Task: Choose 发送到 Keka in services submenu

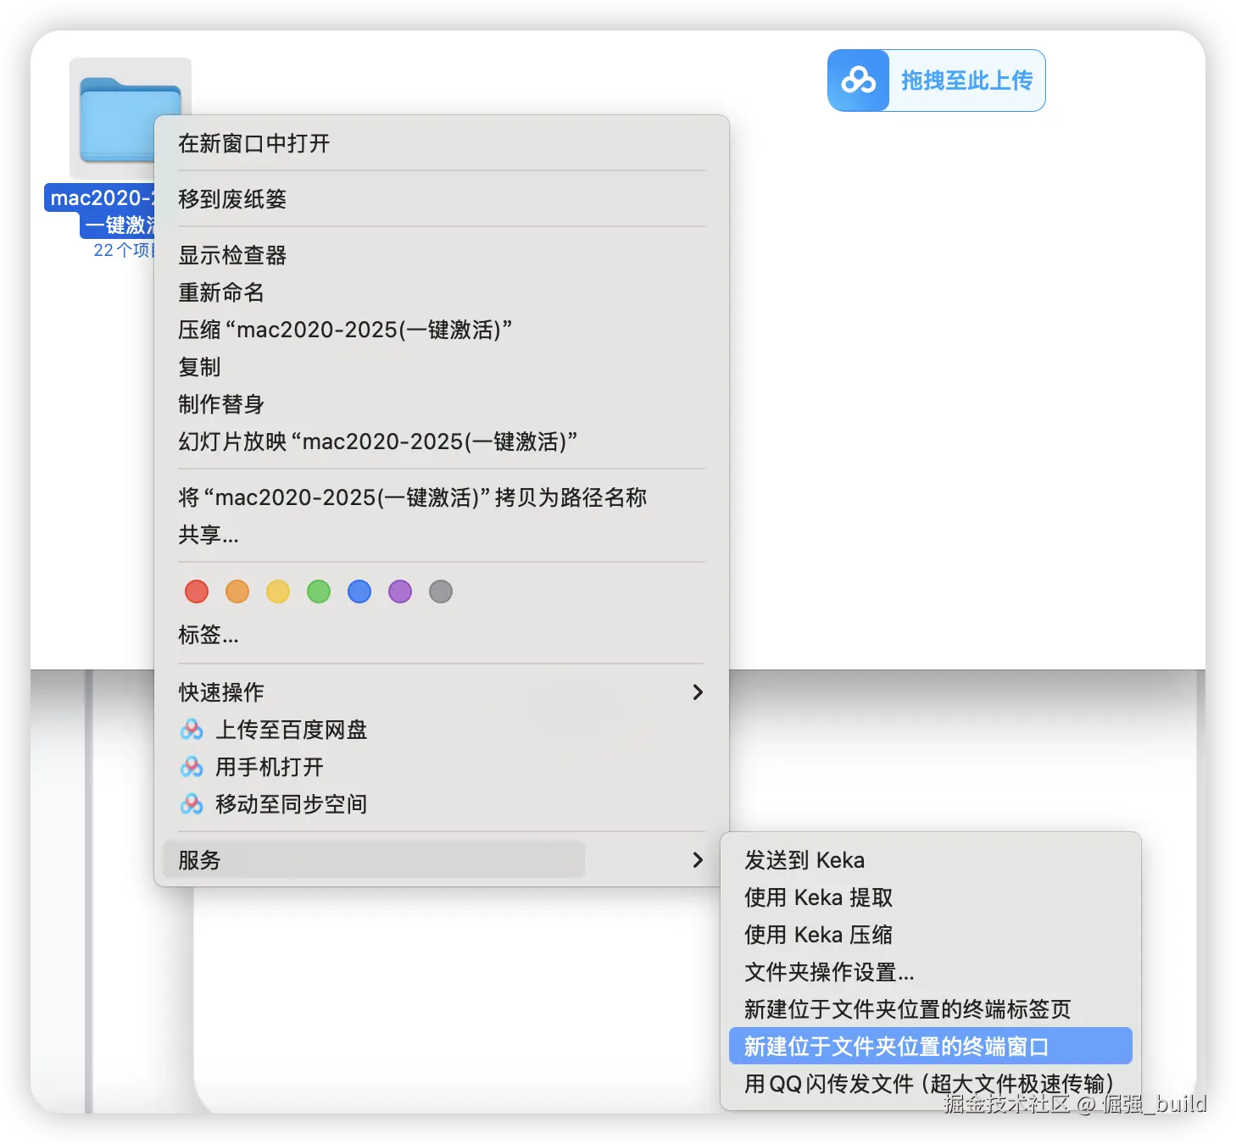Action: pos(931,860)
